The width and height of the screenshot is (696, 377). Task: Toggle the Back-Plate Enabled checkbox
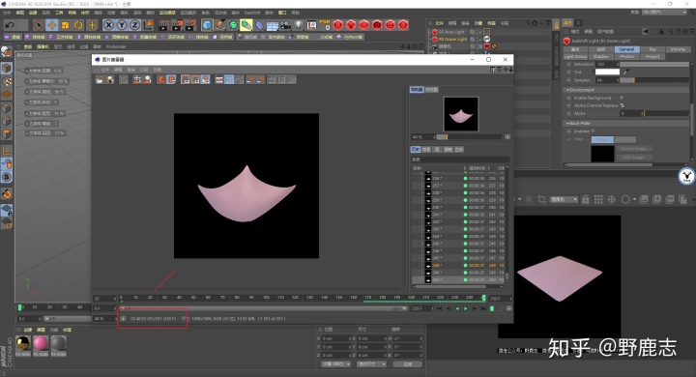(x=593, y=131)
